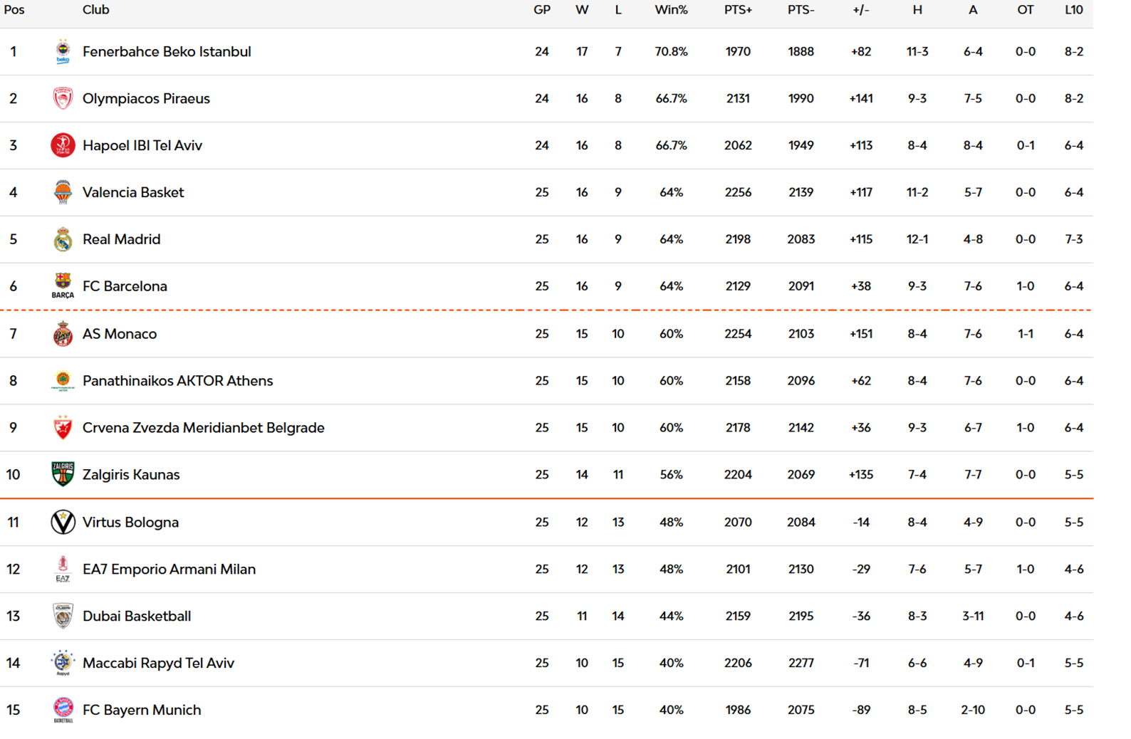
Task: Click the Maccabi Rapyd Tel Aviv name
Action: pyautogui.click(x=158, y=663)
